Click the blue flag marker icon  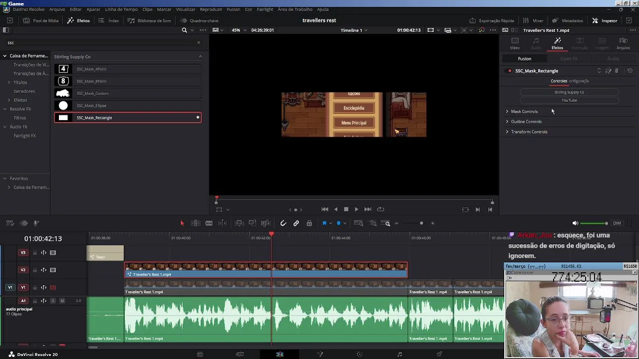(x=324, y=223)
